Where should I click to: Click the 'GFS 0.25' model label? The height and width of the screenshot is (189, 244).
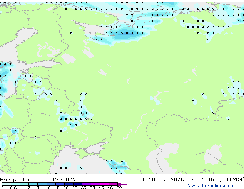[65, 180]
